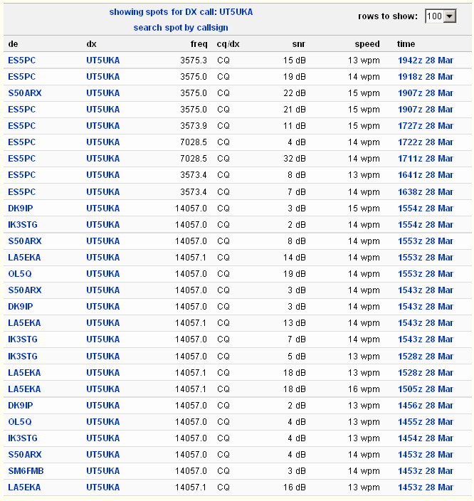This screenshot has height=501, width=474.
Task: Click the 1456z 28 Mar time link
Action: (x=426, y=406)
